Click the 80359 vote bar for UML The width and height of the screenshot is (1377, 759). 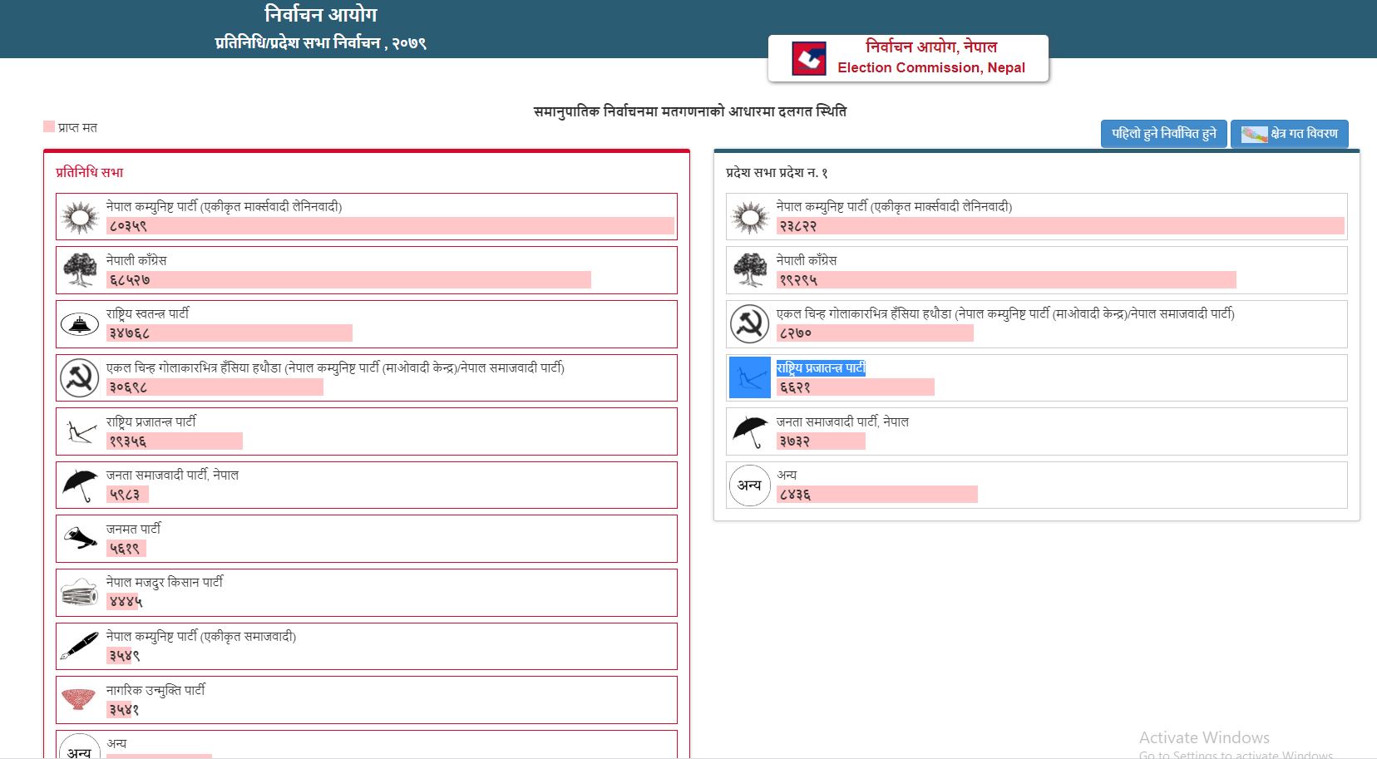[391, 226]
